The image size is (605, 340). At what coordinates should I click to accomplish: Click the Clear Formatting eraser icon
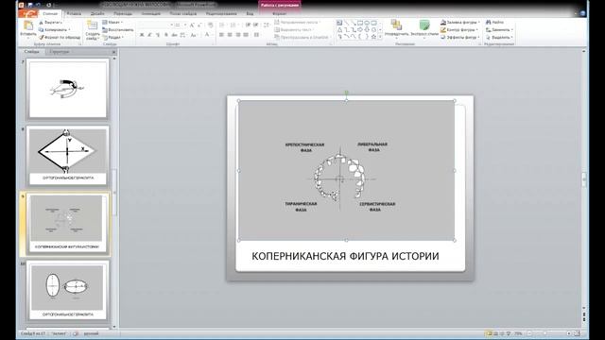coord(210,25)
